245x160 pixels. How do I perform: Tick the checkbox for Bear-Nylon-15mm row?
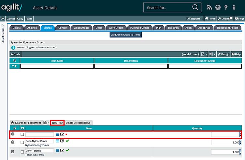point(22,142)
